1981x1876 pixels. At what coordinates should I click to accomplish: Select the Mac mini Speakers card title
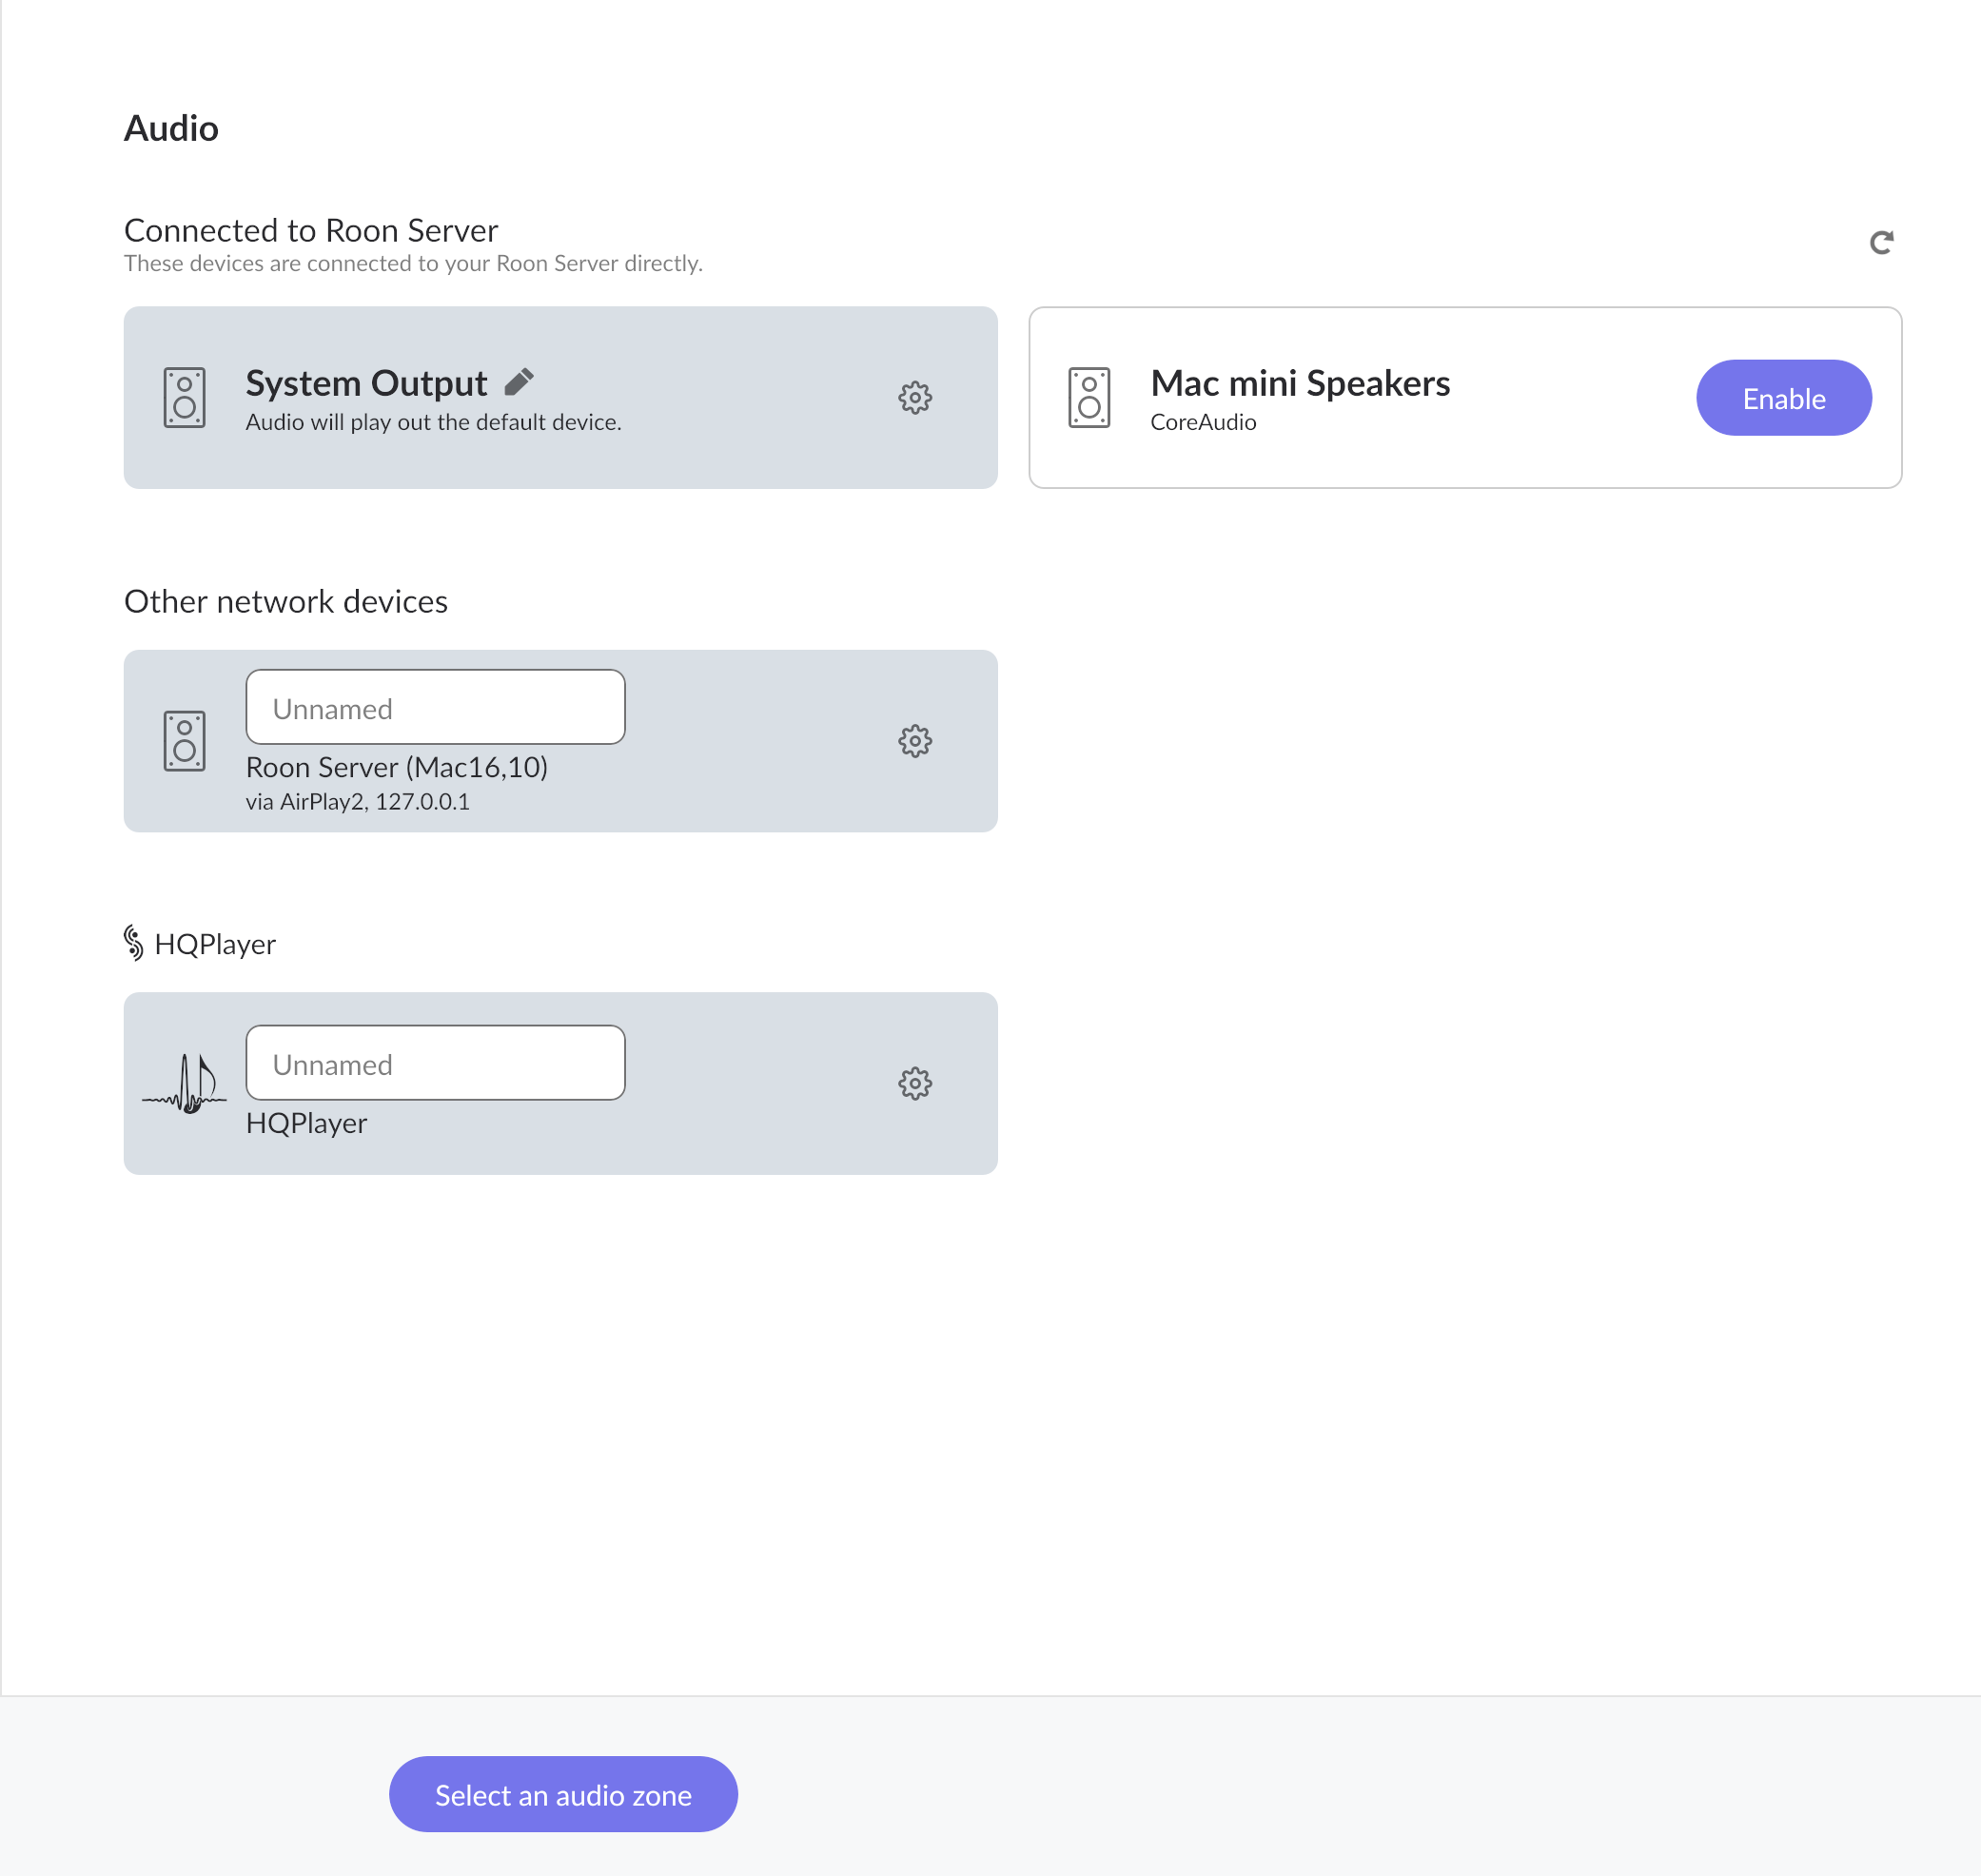click(x=1300, y=383)
